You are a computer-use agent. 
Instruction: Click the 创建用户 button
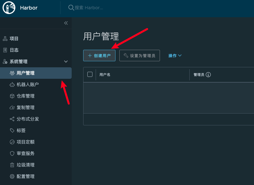pyautogui.click(x=99, y=56)
